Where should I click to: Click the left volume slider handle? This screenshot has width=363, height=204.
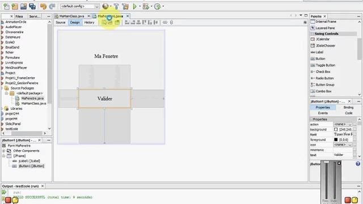[x=326, y=162]
